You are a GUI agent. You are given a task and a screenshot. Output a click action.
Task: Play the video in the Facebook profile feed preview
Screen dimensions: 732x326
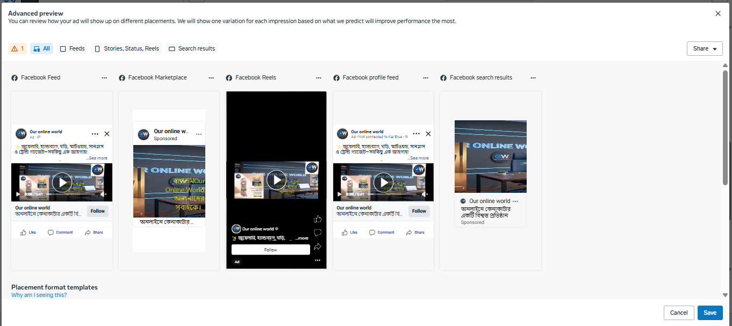pos(383,183)
